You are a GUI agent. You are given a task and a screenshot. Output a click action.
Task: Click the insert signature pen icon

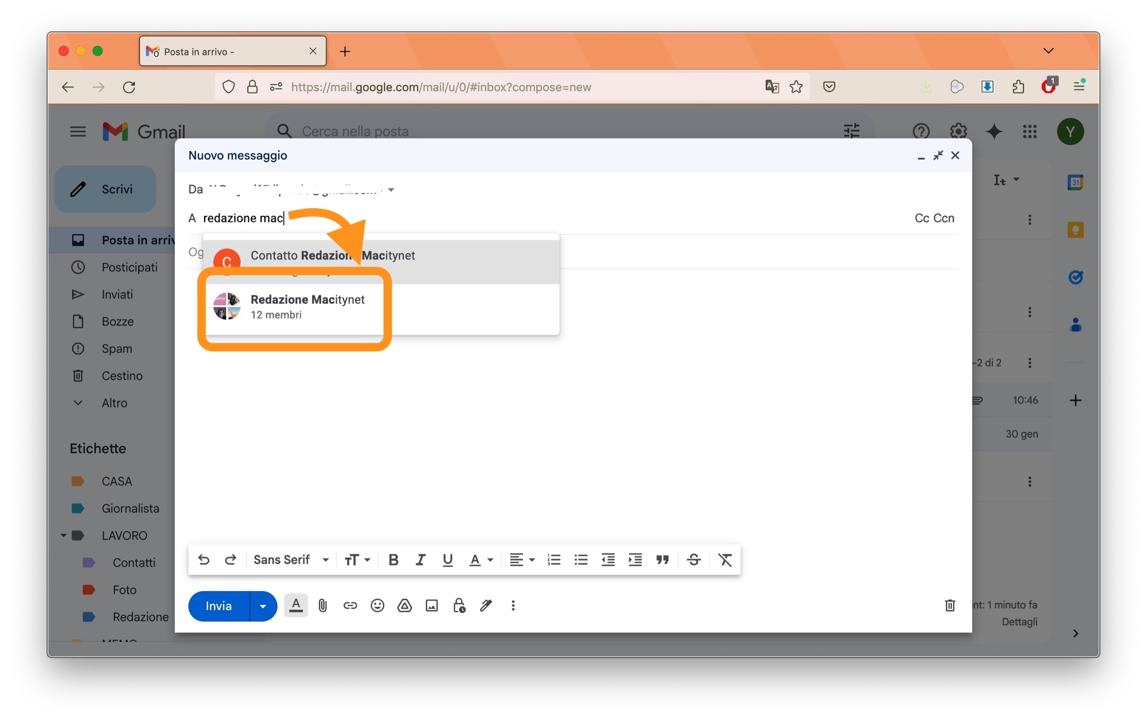coord(486,606)
